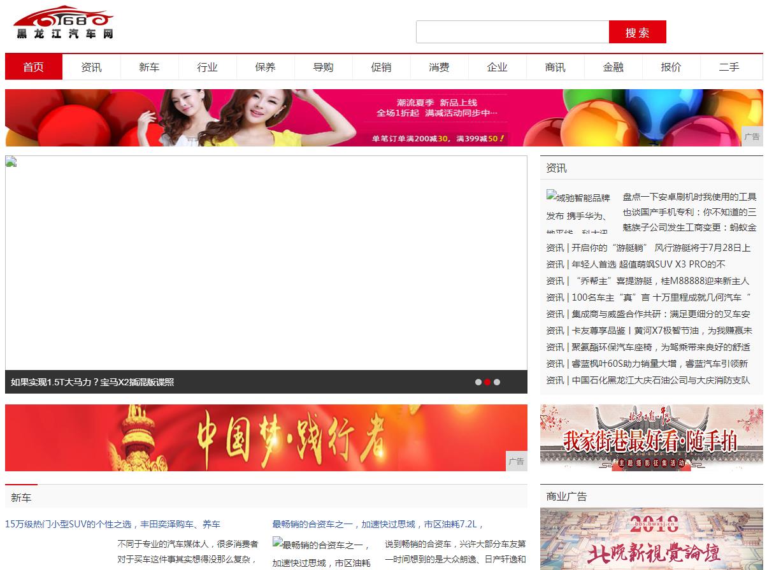This screenshot has height=570, width=767.
Task: Click the 北晚新视觉论坛 ad image
Action: (652, 539)
